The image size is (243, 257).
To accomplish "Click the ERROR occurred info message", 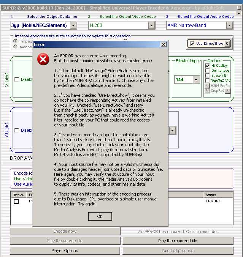I will click(x=178, y=232).
